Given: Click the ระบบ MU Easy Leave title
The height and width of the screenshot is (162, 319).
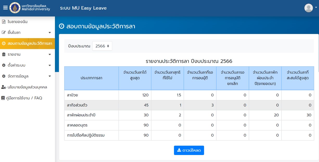Looking at the screenshot, I should coord(83,8).
